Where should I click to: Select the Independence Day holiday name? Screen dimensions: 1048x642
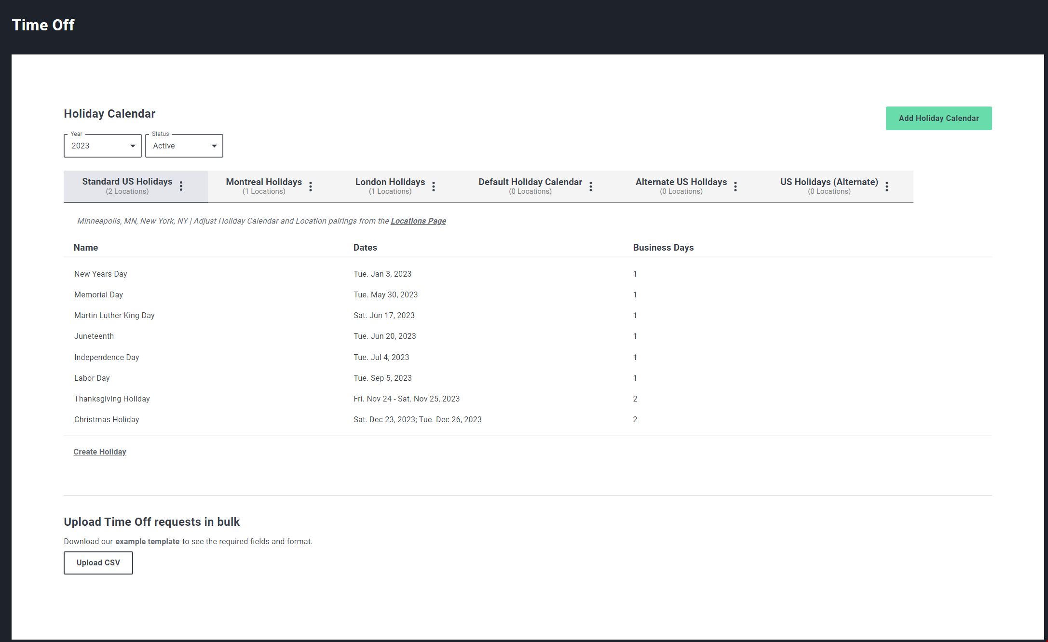pos(107,357)
